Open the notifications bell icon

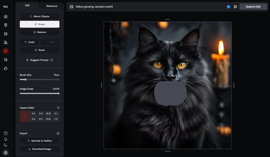tap(6, 139)
